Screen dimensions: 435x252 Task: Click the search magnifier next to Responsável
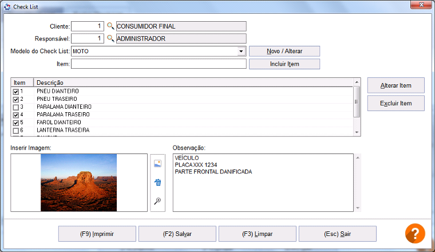click(110, 38)
